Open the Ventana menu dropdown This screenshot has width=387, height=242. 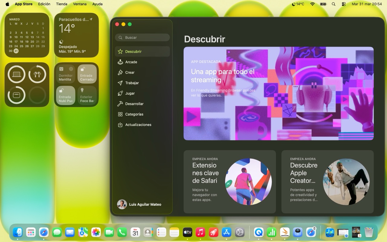tap(80, 4)
